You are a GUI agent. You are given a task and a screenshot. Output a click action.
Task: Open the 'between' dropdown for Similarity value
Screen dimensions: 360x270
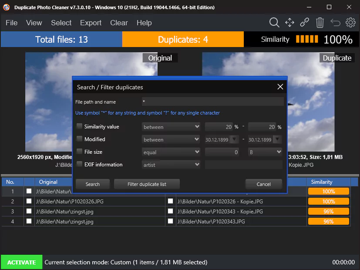(171, 126)
